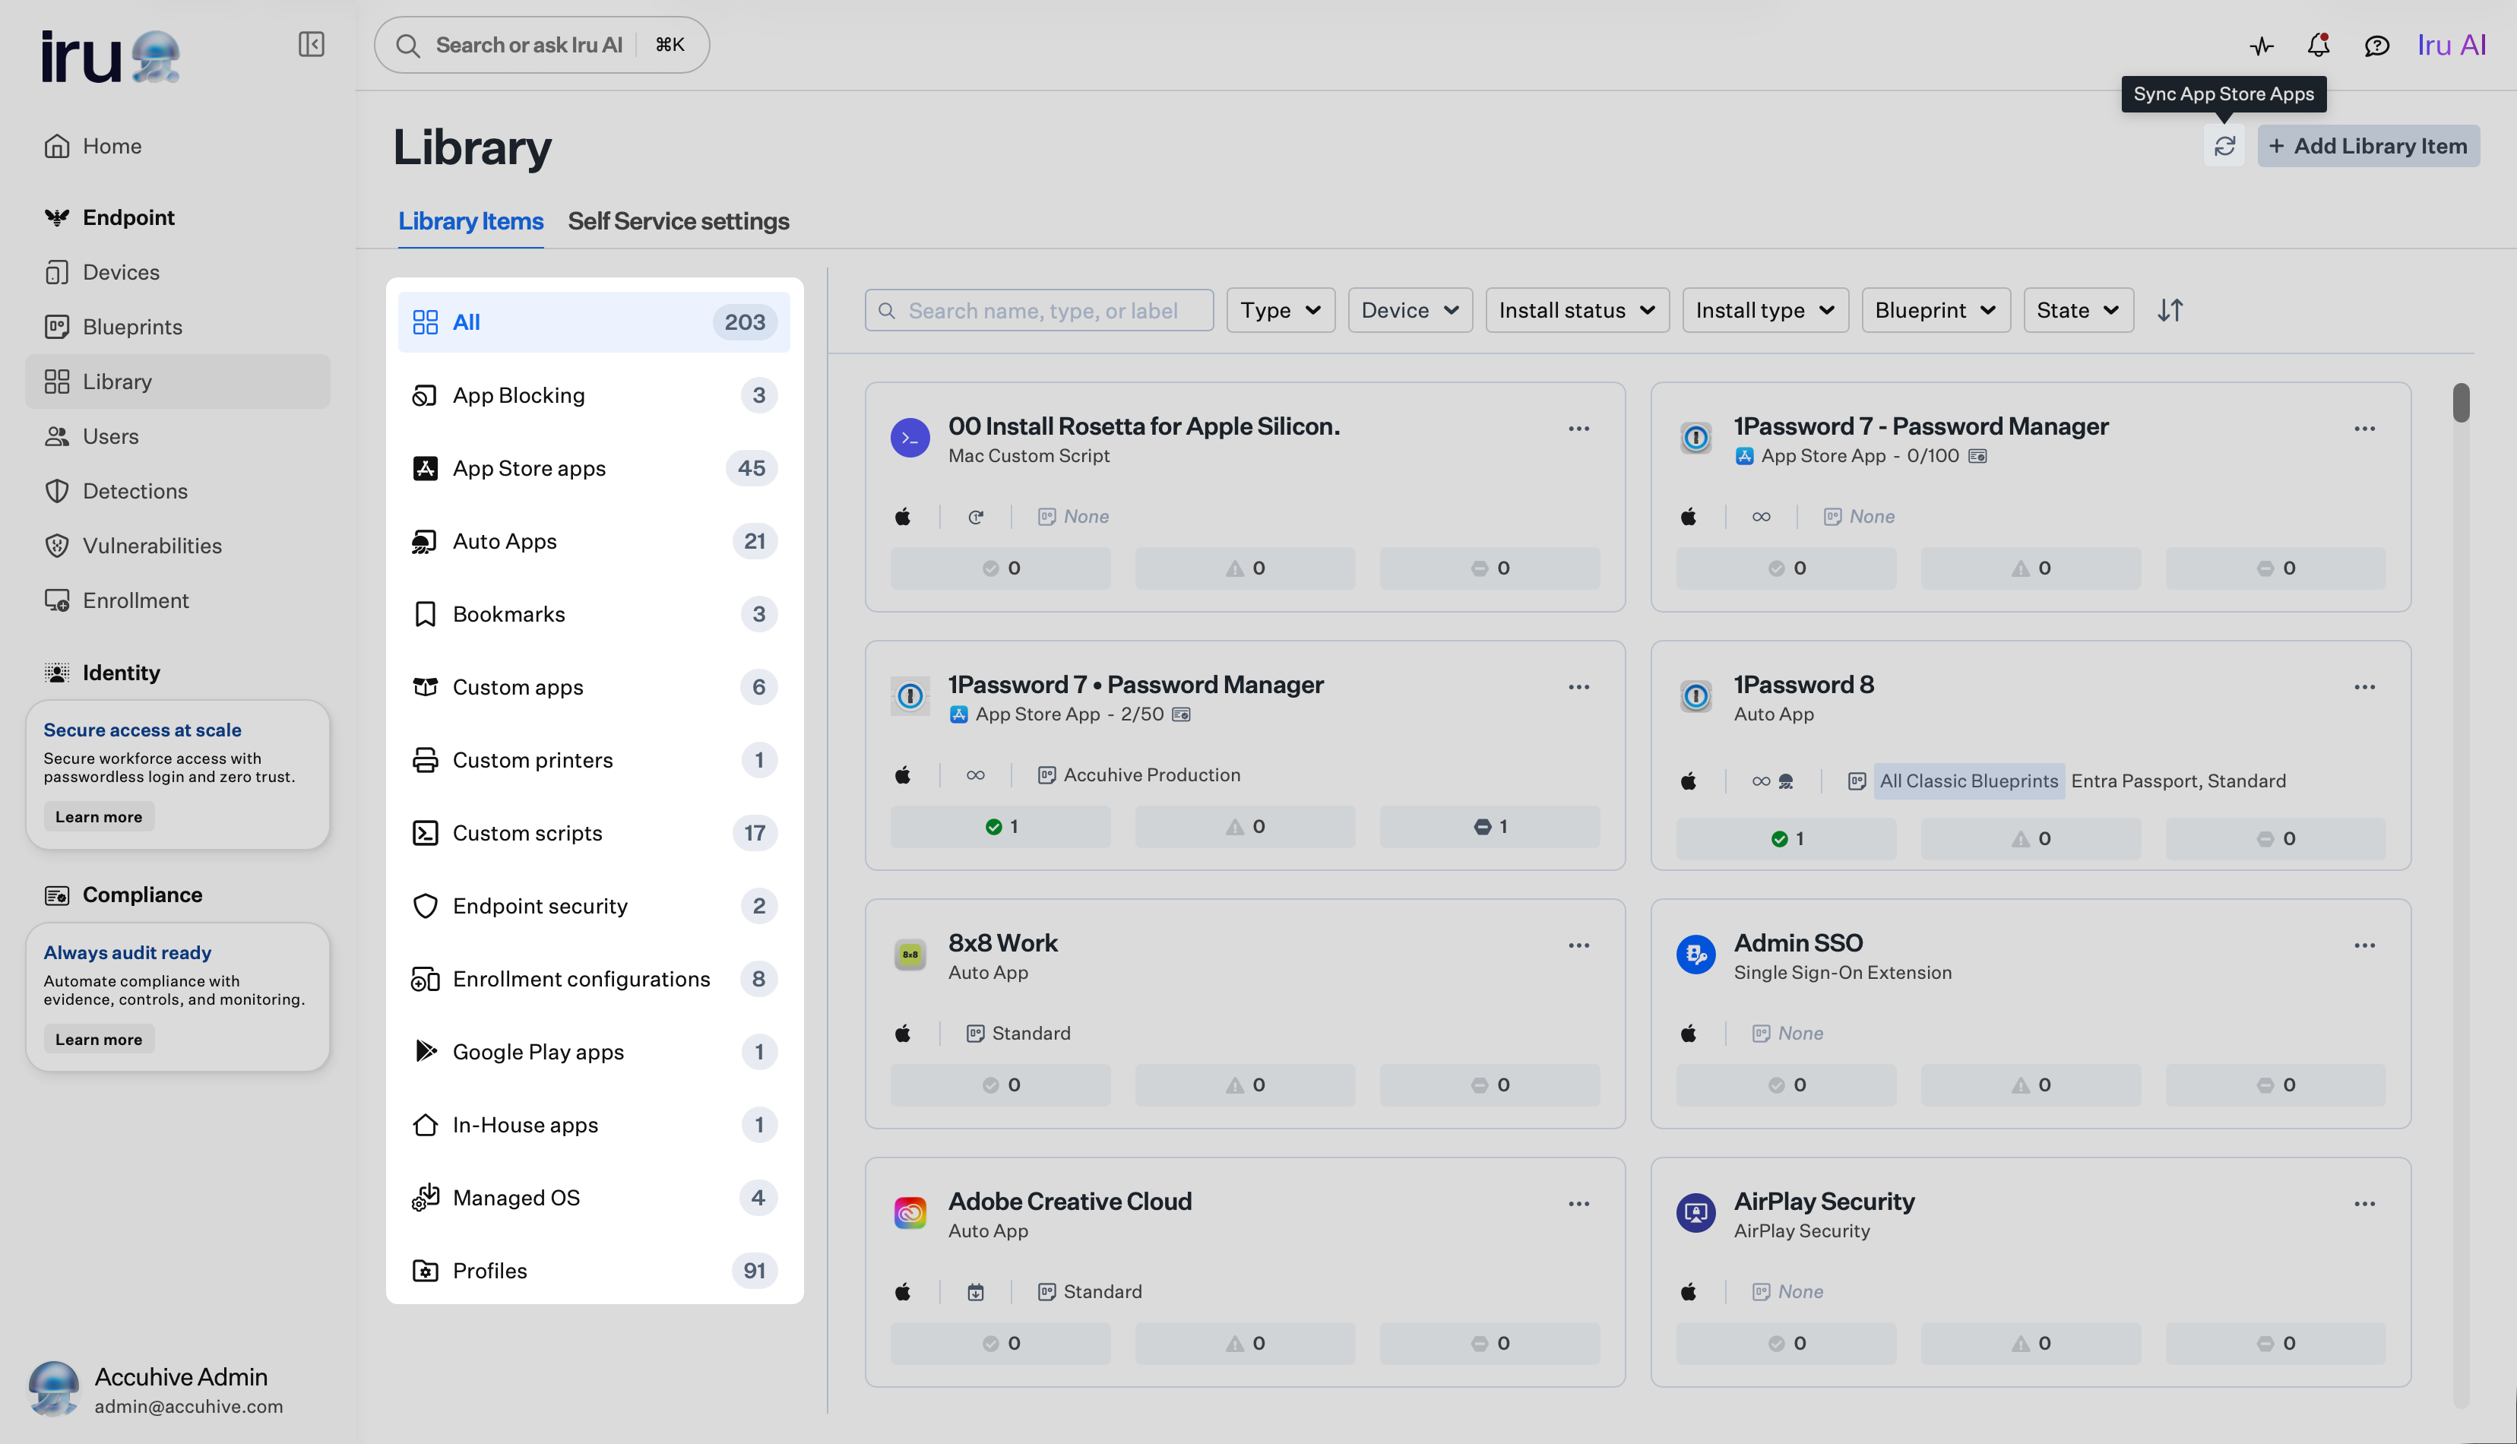Viewport: 2517px width, 1444px height.
Task: Click Learn more under Secure access at scale
Action: (98, 817)
